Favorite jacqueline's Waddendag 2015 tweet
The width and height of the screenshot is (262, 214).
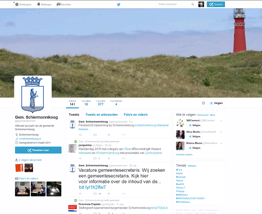[109, 158]
